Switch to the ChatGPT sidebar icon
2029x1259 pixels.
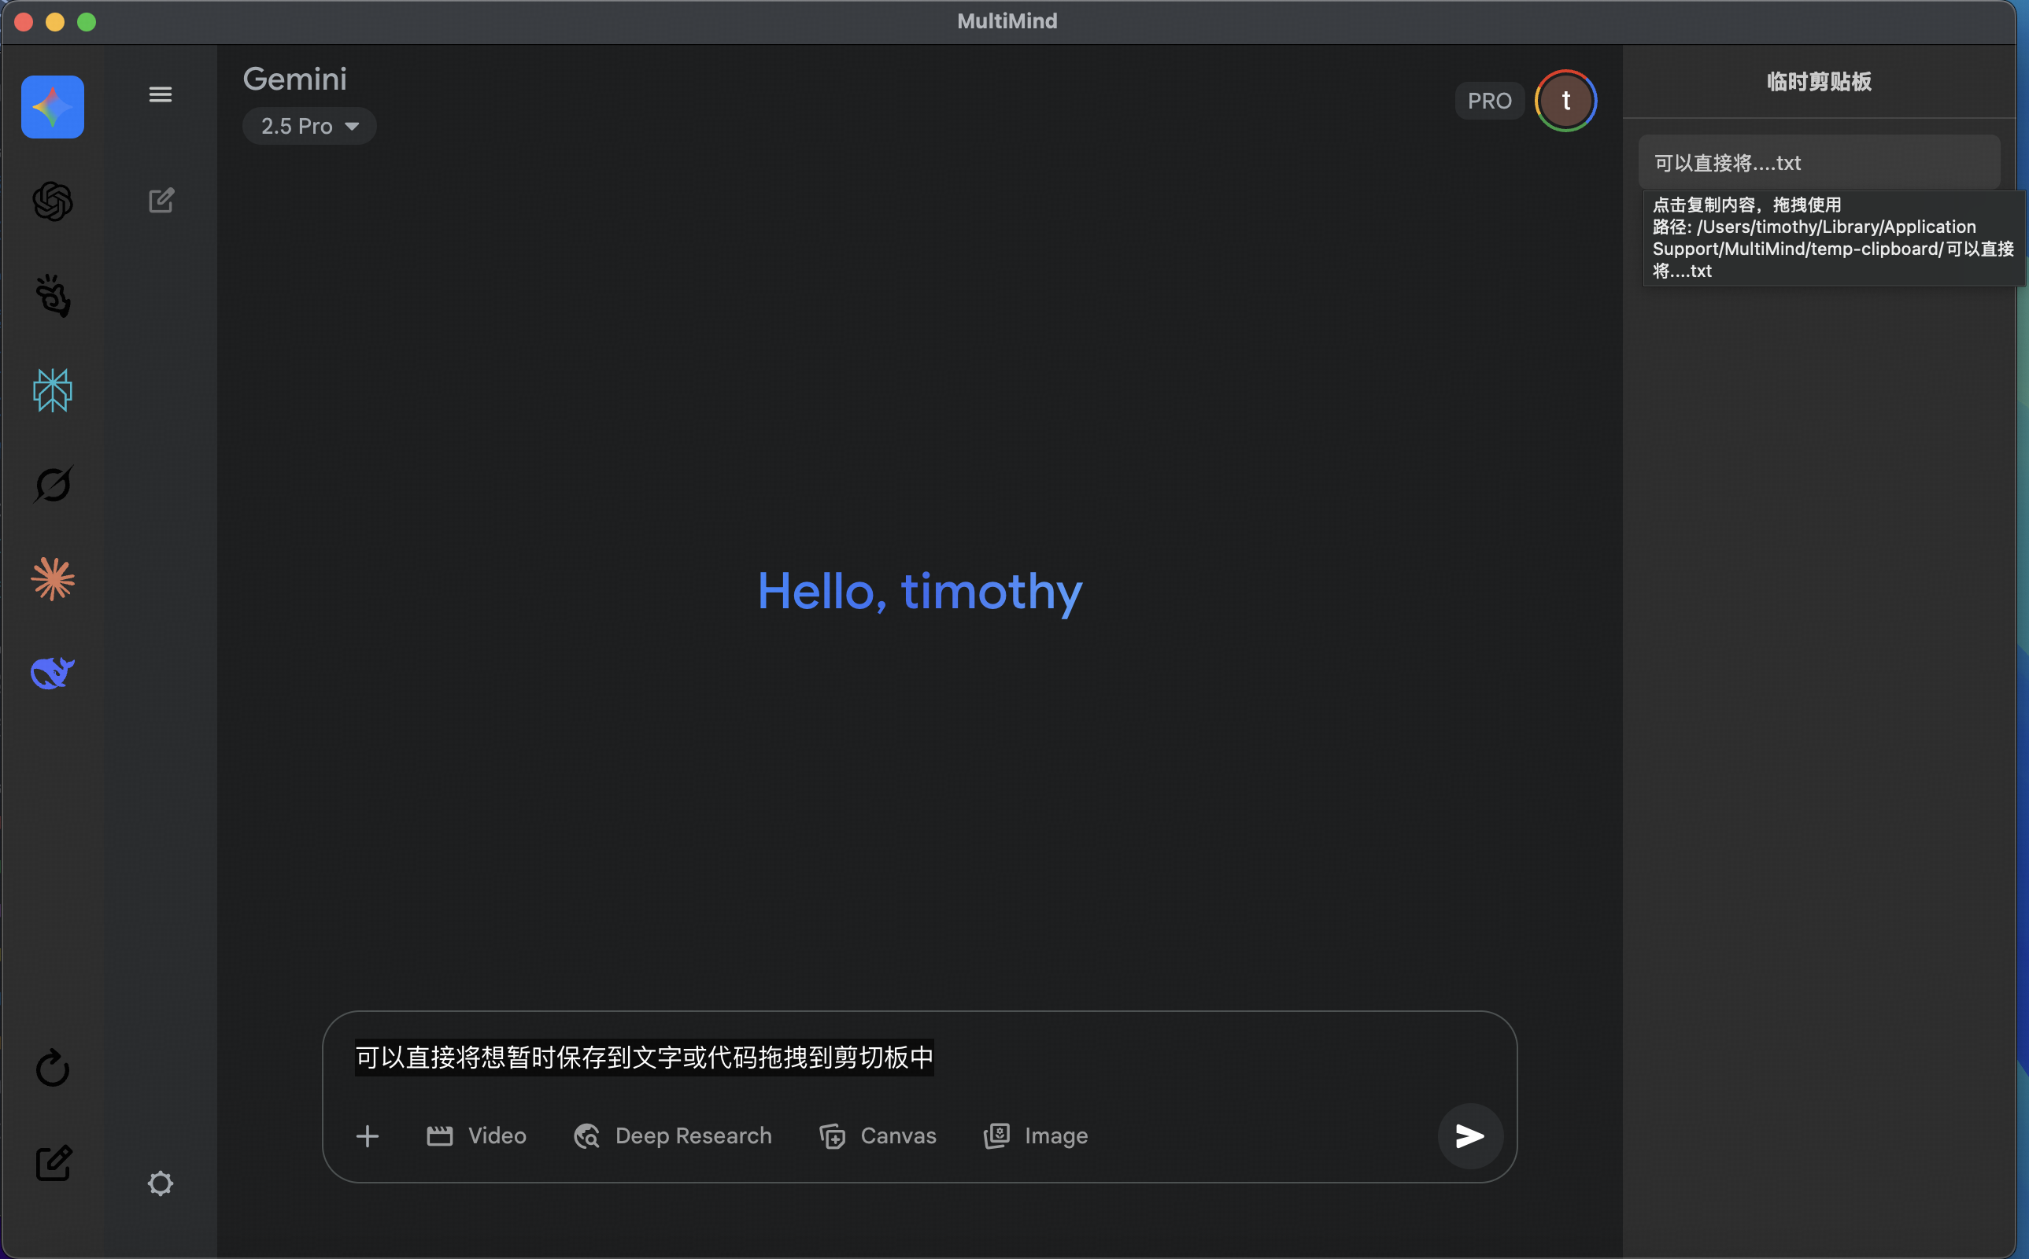click(x=53, y=201)
